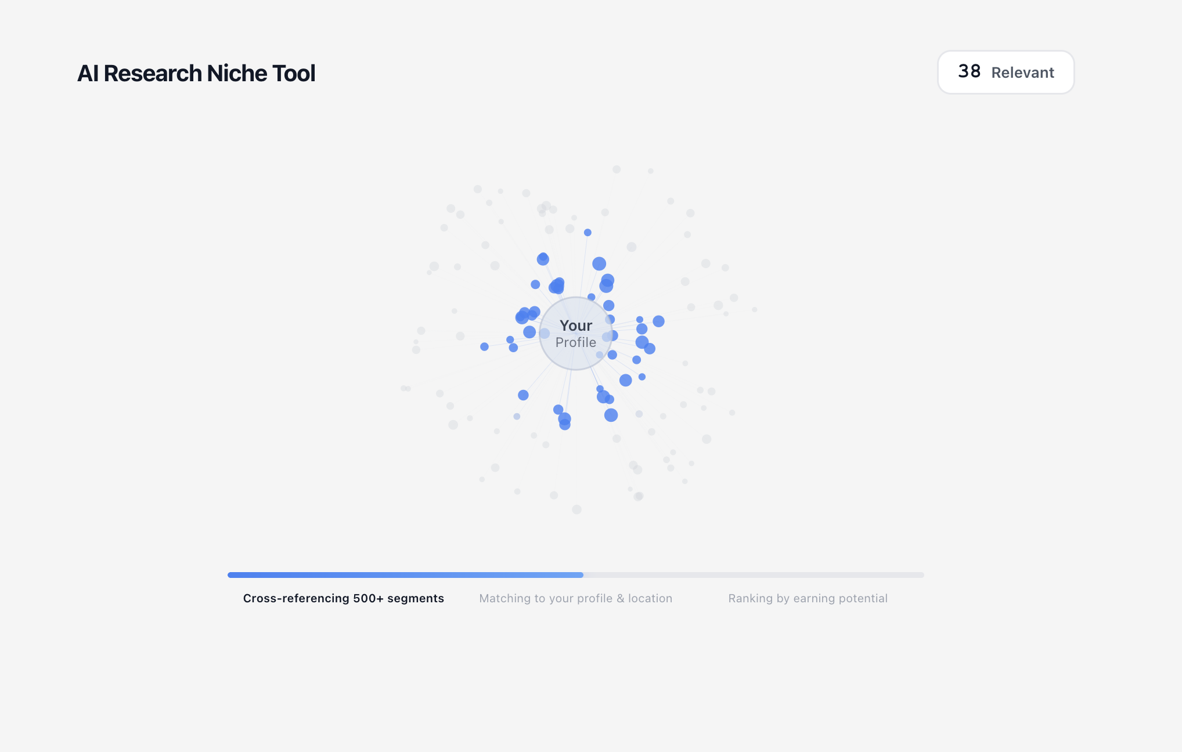1182x752 pixels.
Task: Select the rightmost blue segment node
Action: [x=660, y=321]
